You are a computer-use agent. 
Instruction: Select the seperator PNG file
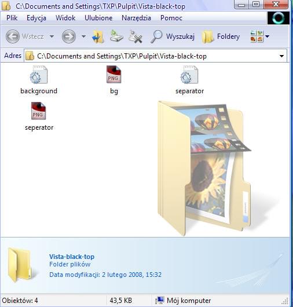(x=39, y=116)
